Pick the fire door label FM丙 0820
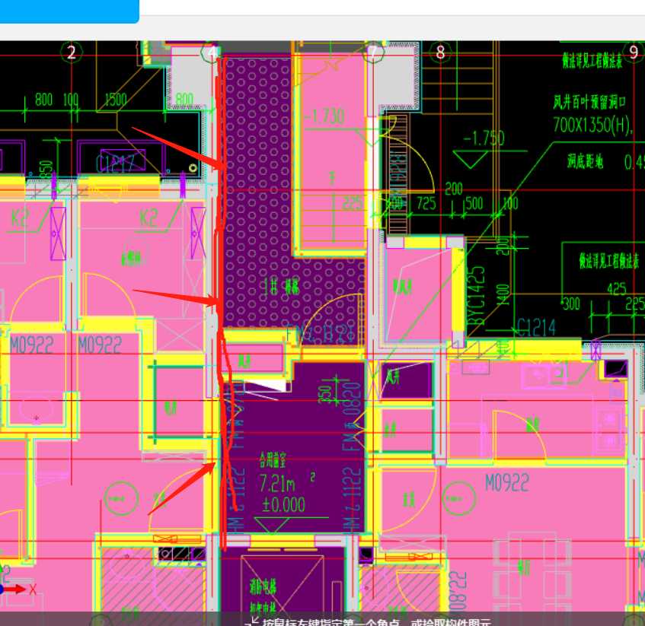Viewport: 645px width, 626px height. click(x=353, y=417)
